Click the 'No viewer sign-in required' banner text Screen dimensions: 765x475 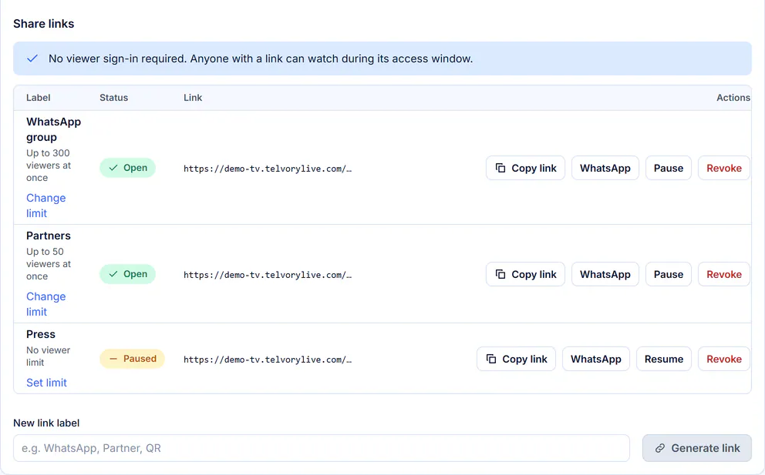[261, 59]
